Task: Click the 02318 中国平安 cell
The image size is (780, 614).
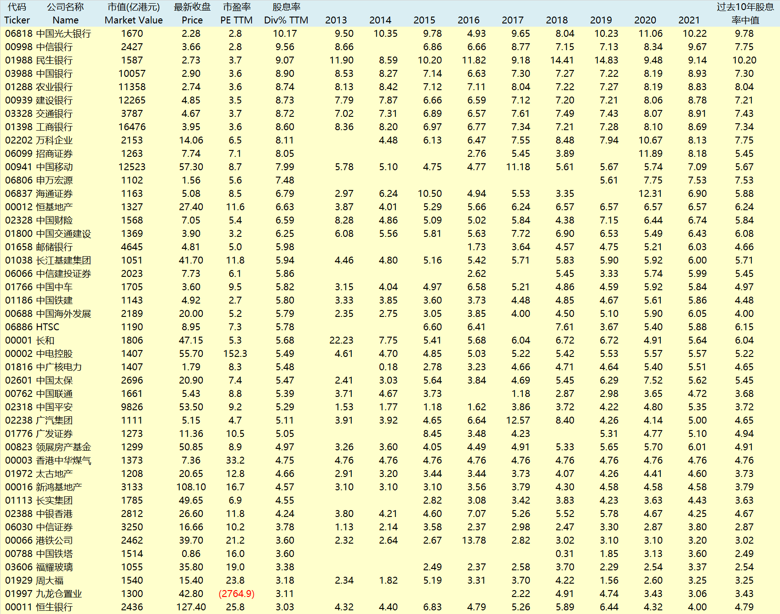Action: 39,407
